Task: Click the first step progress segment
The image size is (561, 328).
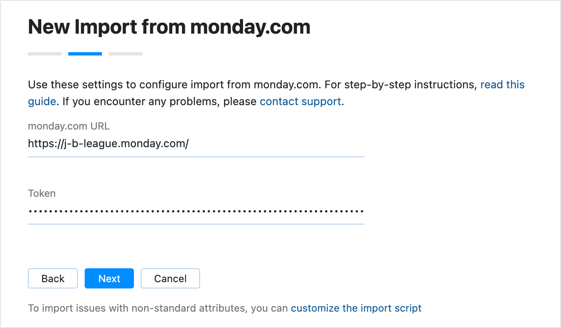Action: pyautogui.click(x=44, y=53)
